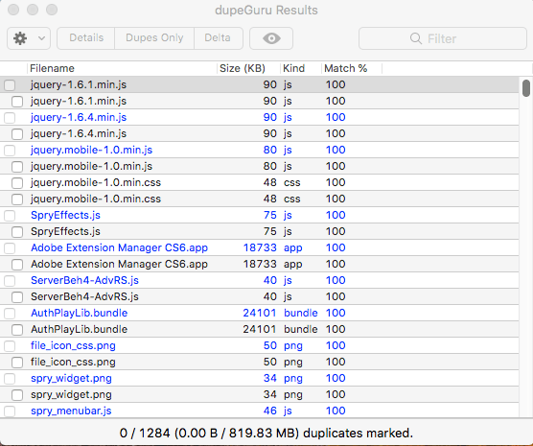Screen dimensions: 533x446
Task: Check the black file_icon_css.png duplicate row
Action: (17, 363)
